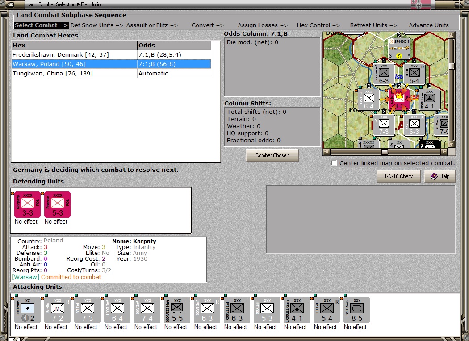Click the map's vertical scrollbar thumb
The height and width of the screenshot is (341, 469).
tap(452, 67)
